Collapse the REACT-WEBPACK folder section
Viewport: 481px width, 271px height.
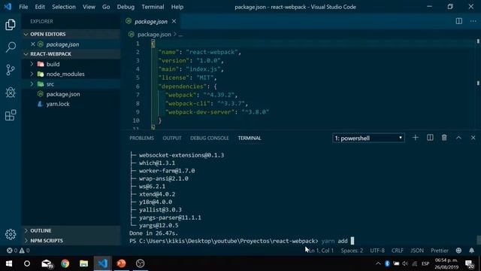(x=71, y=53)
